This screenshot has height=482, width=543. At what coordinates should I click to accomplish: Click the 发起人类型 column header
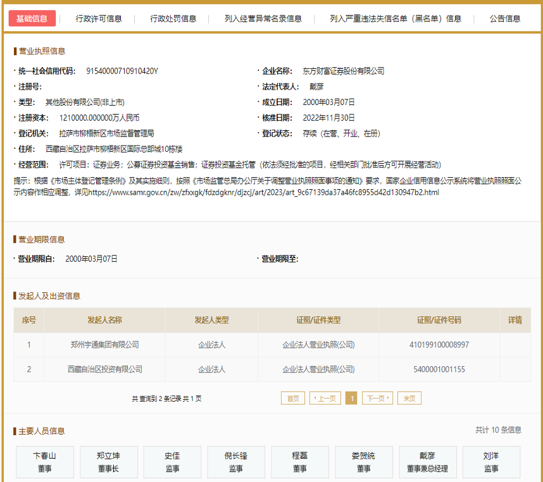(x=211, y=320)
